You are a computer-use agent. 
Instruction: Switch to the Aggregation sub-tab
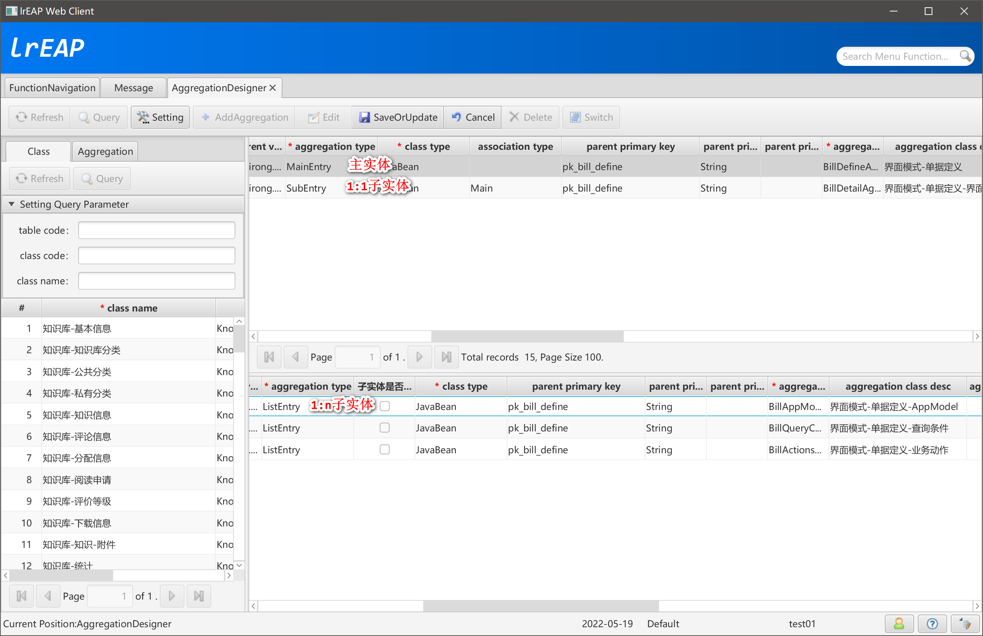(105, 151)
